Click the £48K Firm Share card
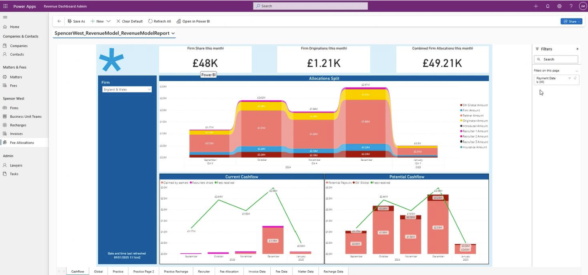 [205, 59]
